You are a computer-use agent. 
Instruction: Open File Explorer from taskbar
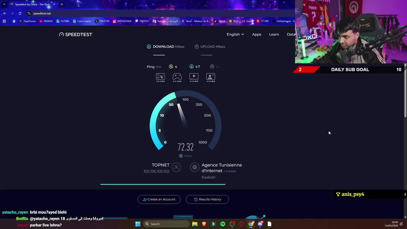click(x=195, y=224)
